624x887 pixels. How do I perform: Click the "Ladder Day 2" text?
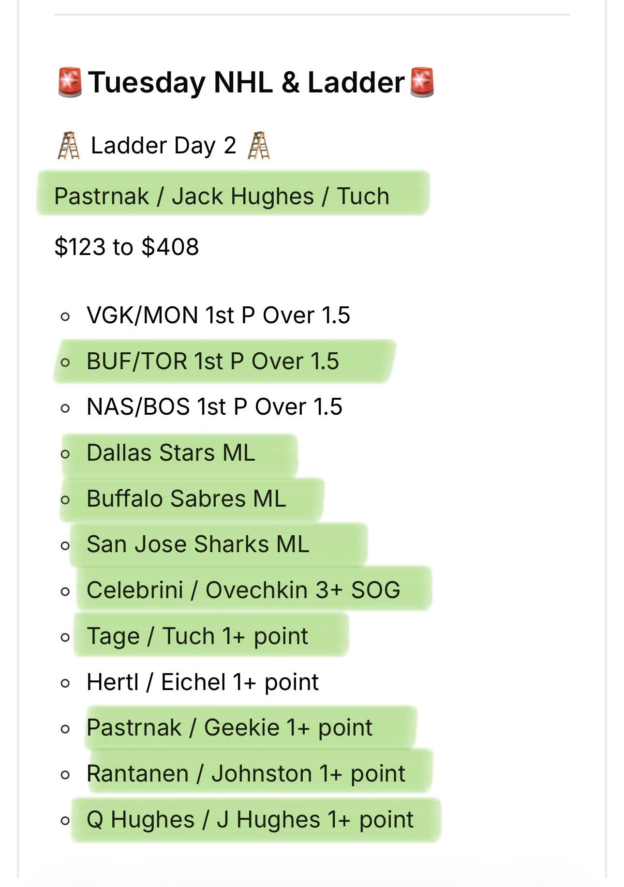[163, 146]
